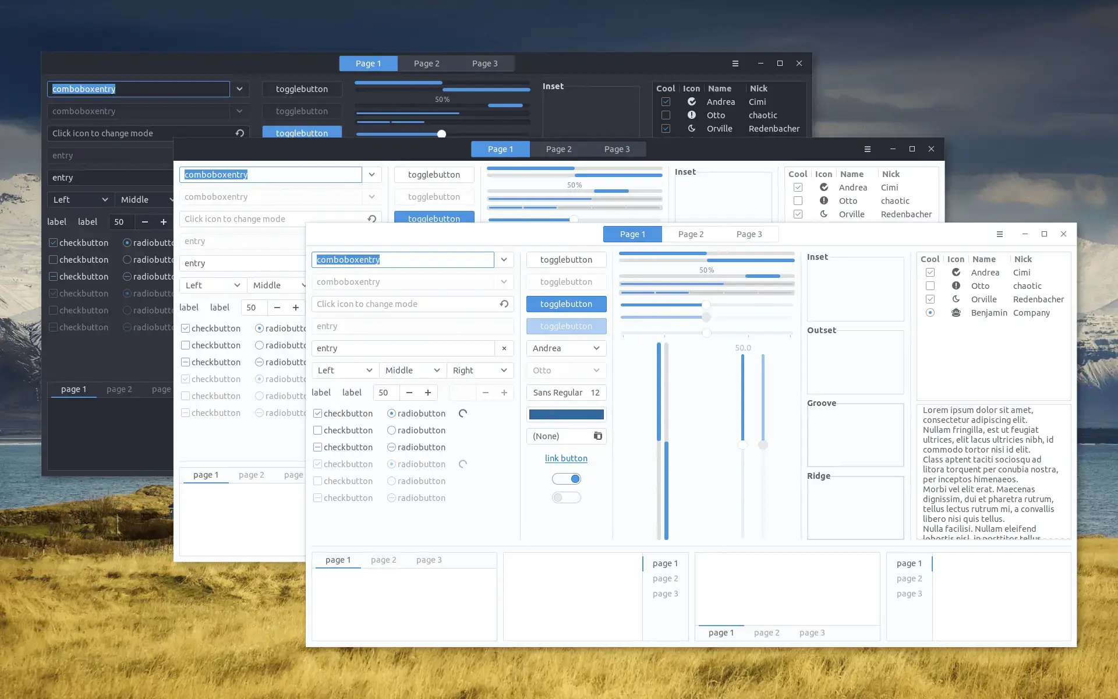This screenshot has width=1118, height=699.
Task: Click the clear icon in the entry field
Action: [504, 348]
